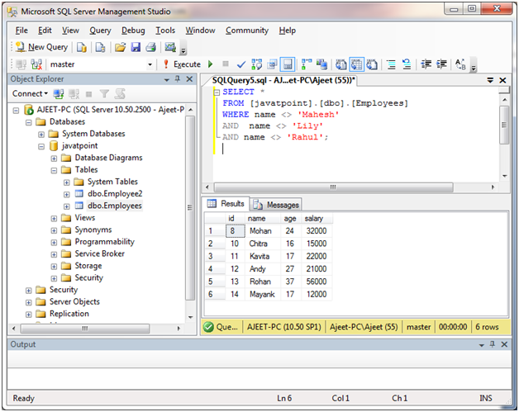Click Decrease Indent icon
Screen dimensions: 519x412
point(426,64)
